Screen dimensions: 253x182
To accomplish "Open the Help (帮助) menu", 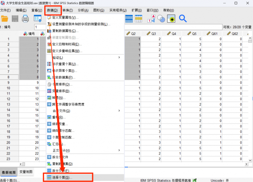I will click(169, 10).
